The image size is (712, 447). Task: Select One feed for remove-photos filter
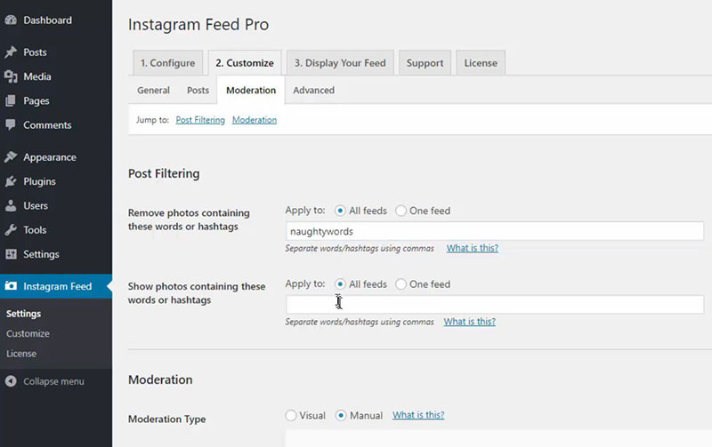point(401,211)
